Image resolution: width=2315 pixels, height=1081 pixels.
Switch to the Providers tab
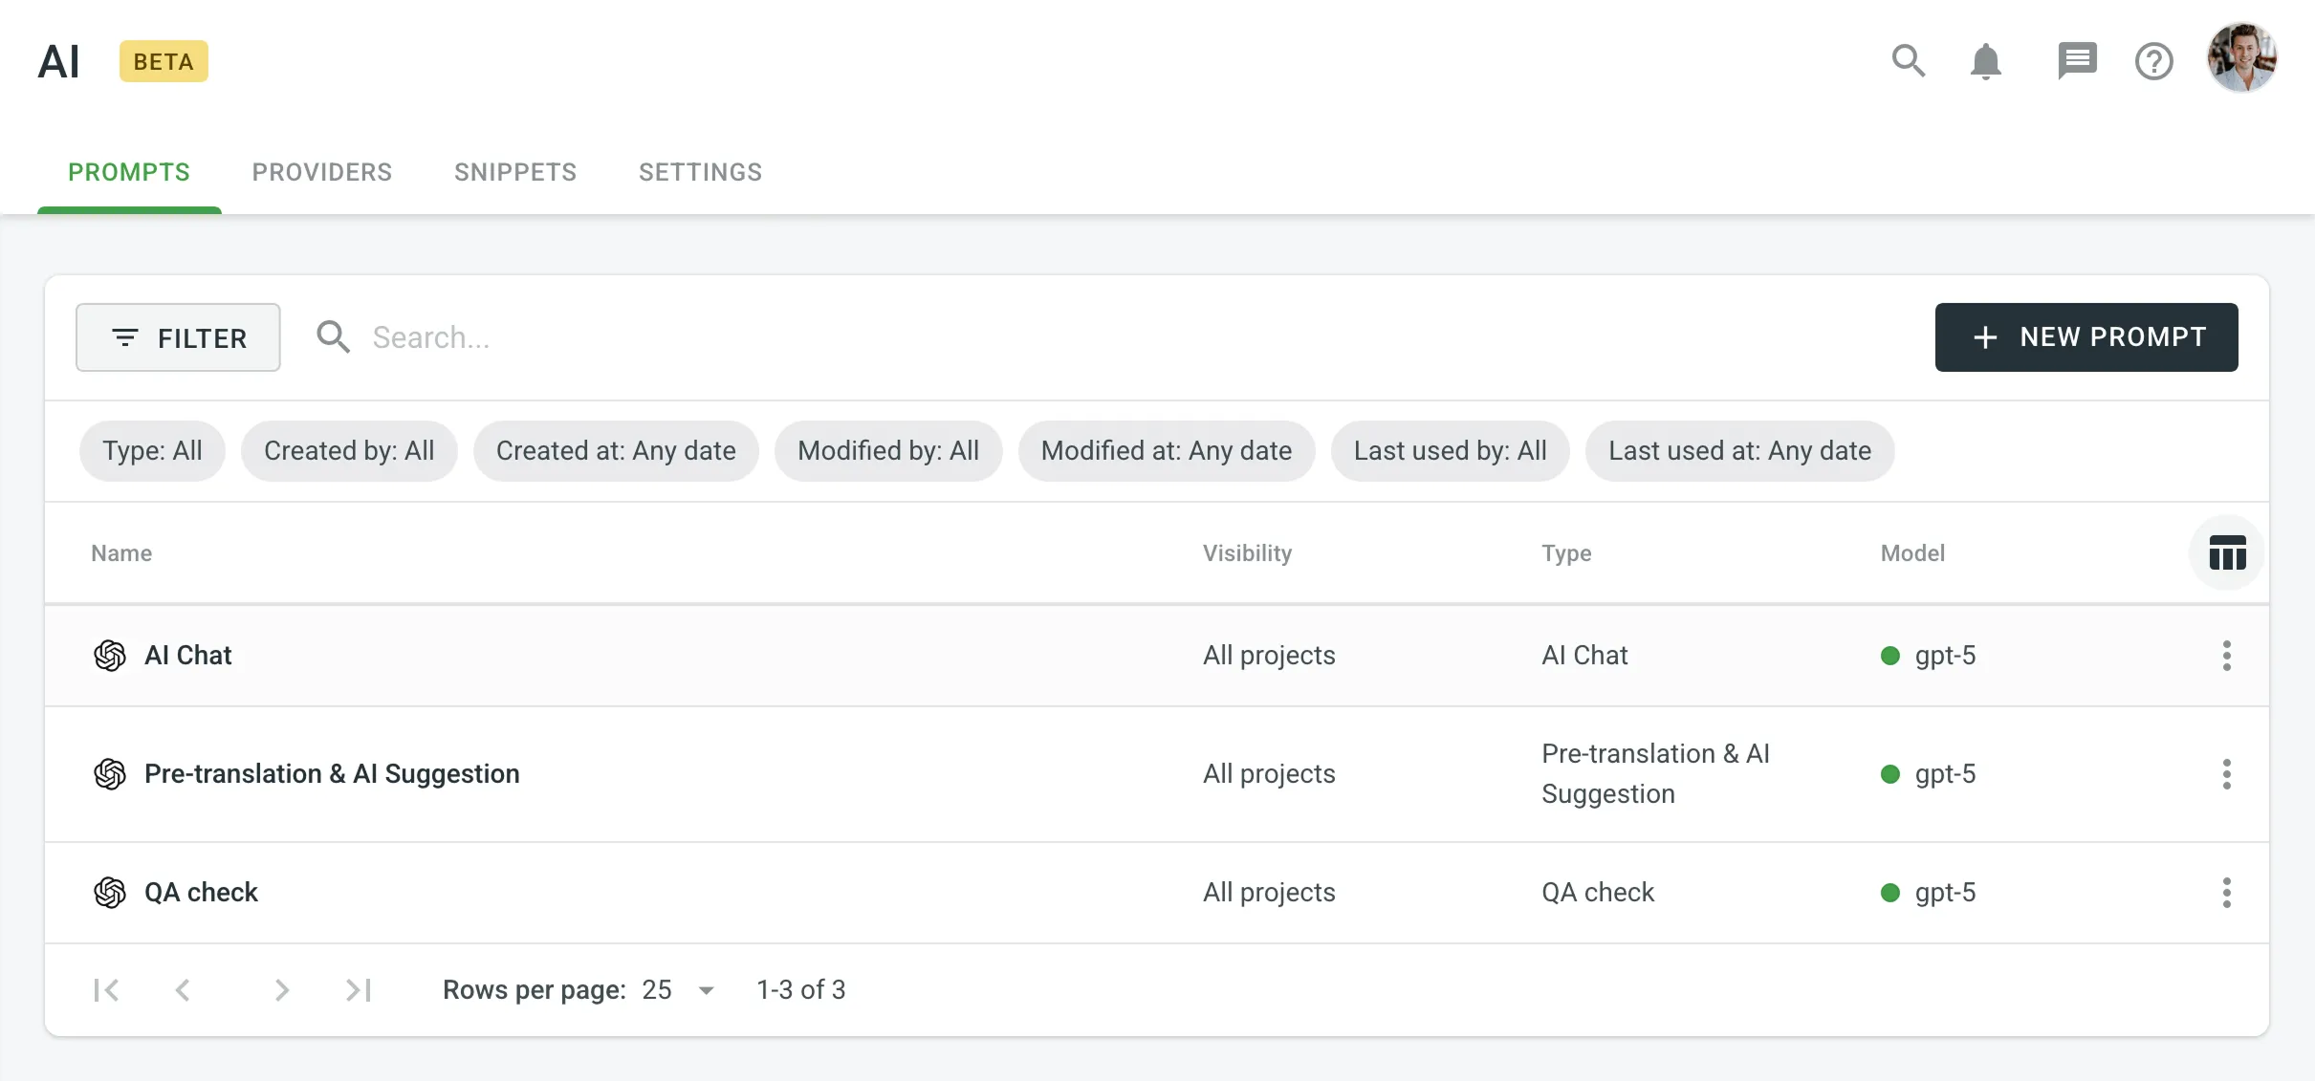click(x=322, y=172)
